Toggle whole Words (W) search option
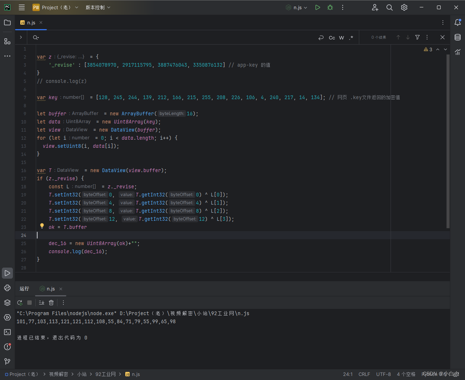 point(342,38)
